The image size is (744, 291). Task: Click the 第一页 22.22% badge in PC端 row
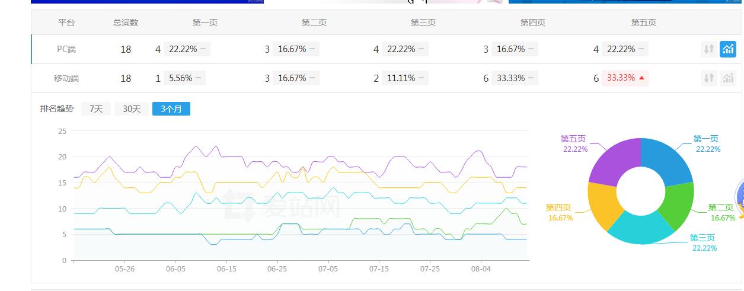[x=184, y=49]
